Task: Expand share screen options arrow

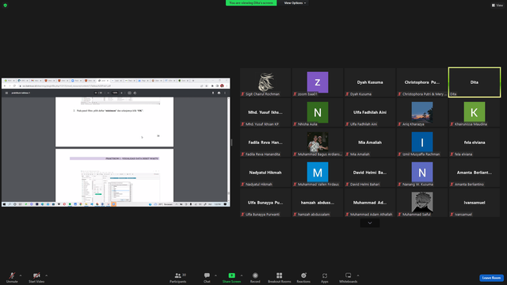Action: pos(242,275)
